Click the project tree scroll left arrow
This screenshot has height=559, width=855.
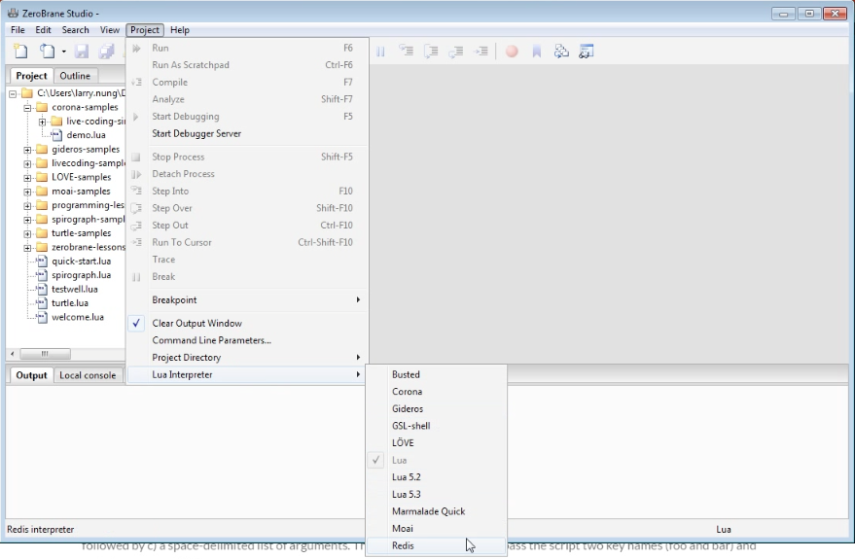(13, 354)
